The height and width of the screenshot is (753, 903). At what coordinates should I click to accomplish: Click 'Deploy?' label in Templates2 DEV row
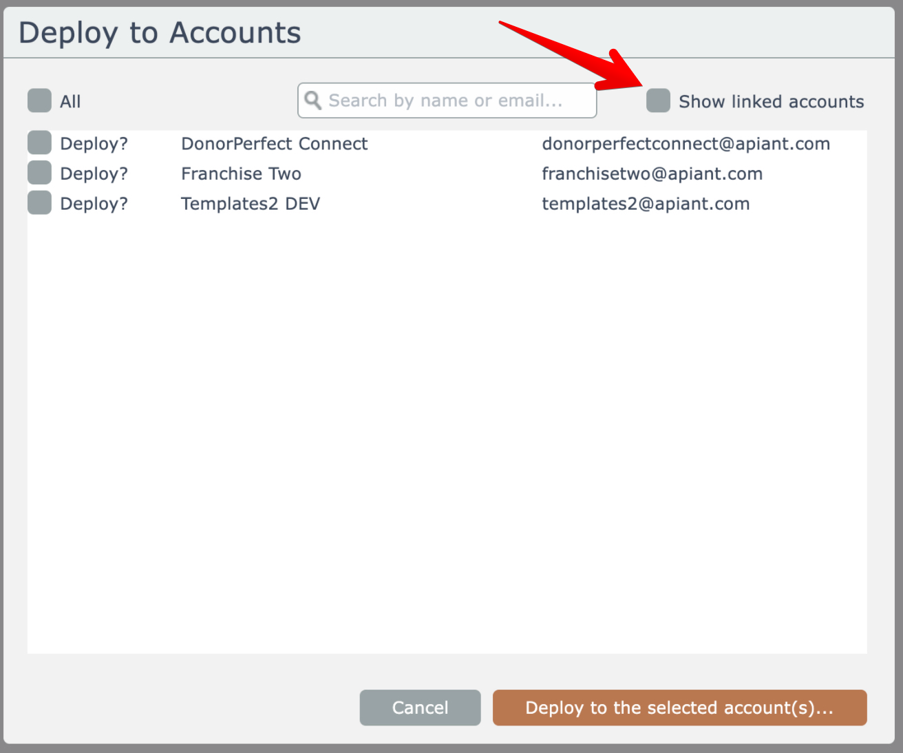click(x=94, y=204)
